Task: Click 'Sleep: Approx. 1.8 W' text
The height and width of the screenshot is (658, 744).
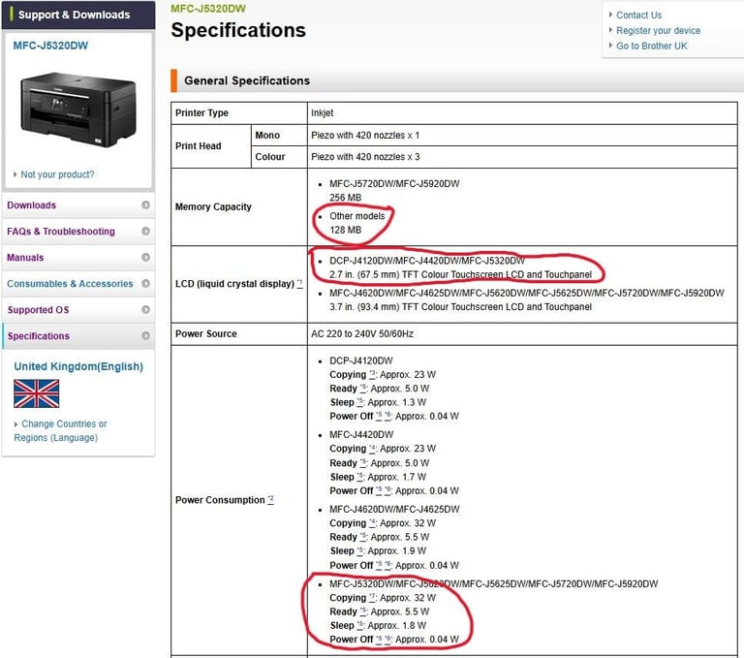Action: click(x=378, y=625)
